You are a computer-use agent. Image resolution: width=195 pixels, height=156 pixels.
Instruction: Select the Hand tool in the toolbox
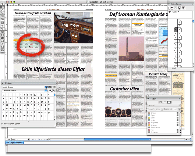tap(2, 7)
